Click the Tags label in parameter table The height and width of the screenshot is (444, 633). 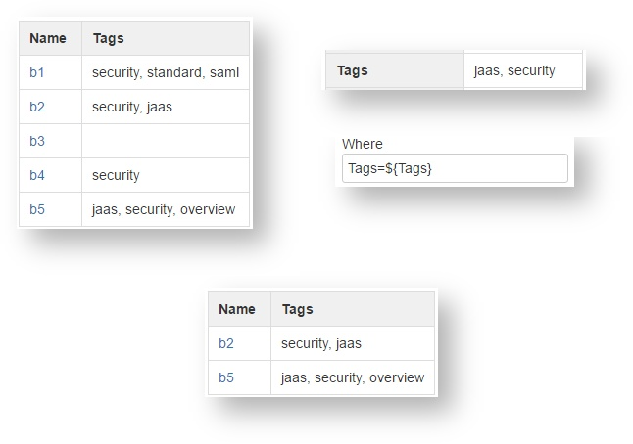coord(353,70)
